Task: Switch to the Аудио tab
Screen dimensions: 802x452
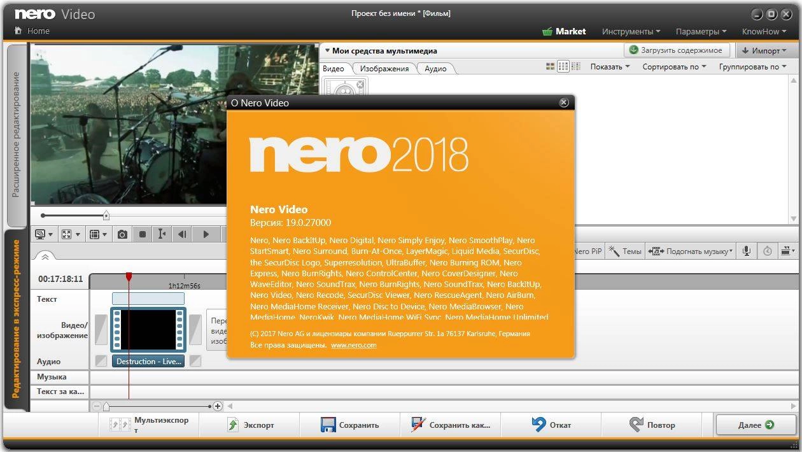Action: (x=436, y=68)
